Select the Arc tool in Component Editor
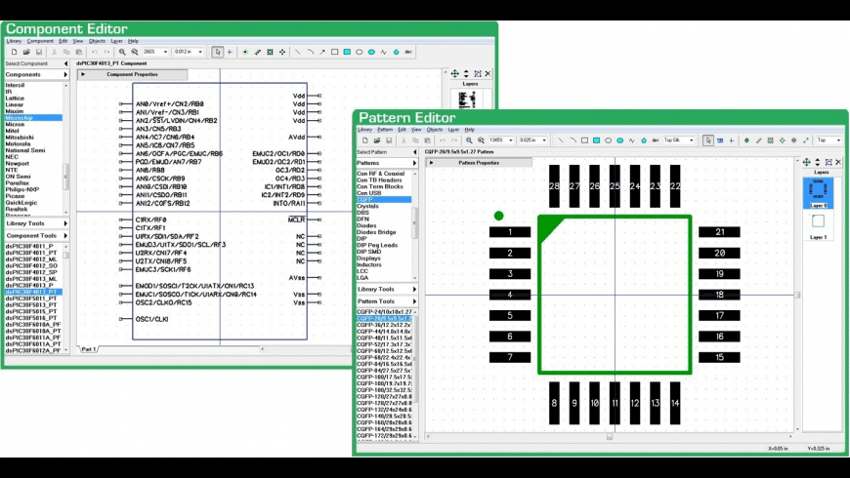 310,52
